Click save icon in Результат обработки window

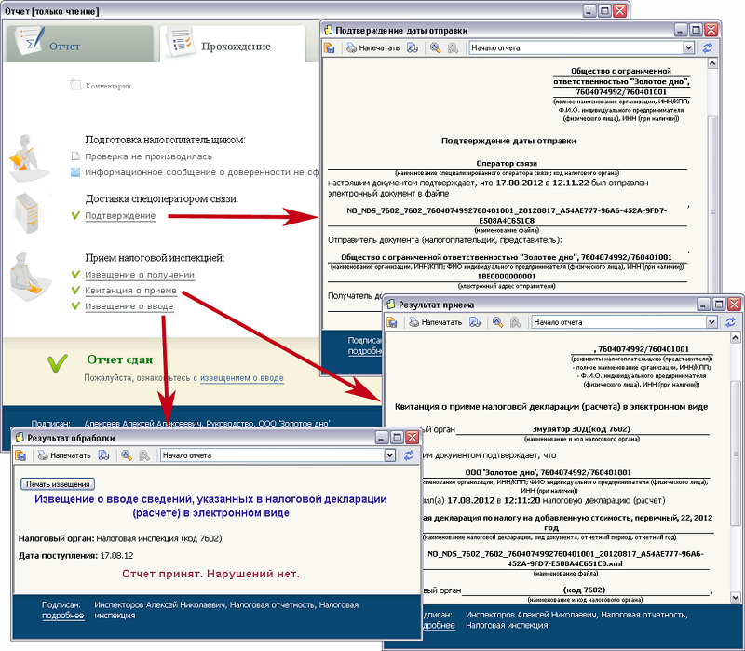coord(20,455)
